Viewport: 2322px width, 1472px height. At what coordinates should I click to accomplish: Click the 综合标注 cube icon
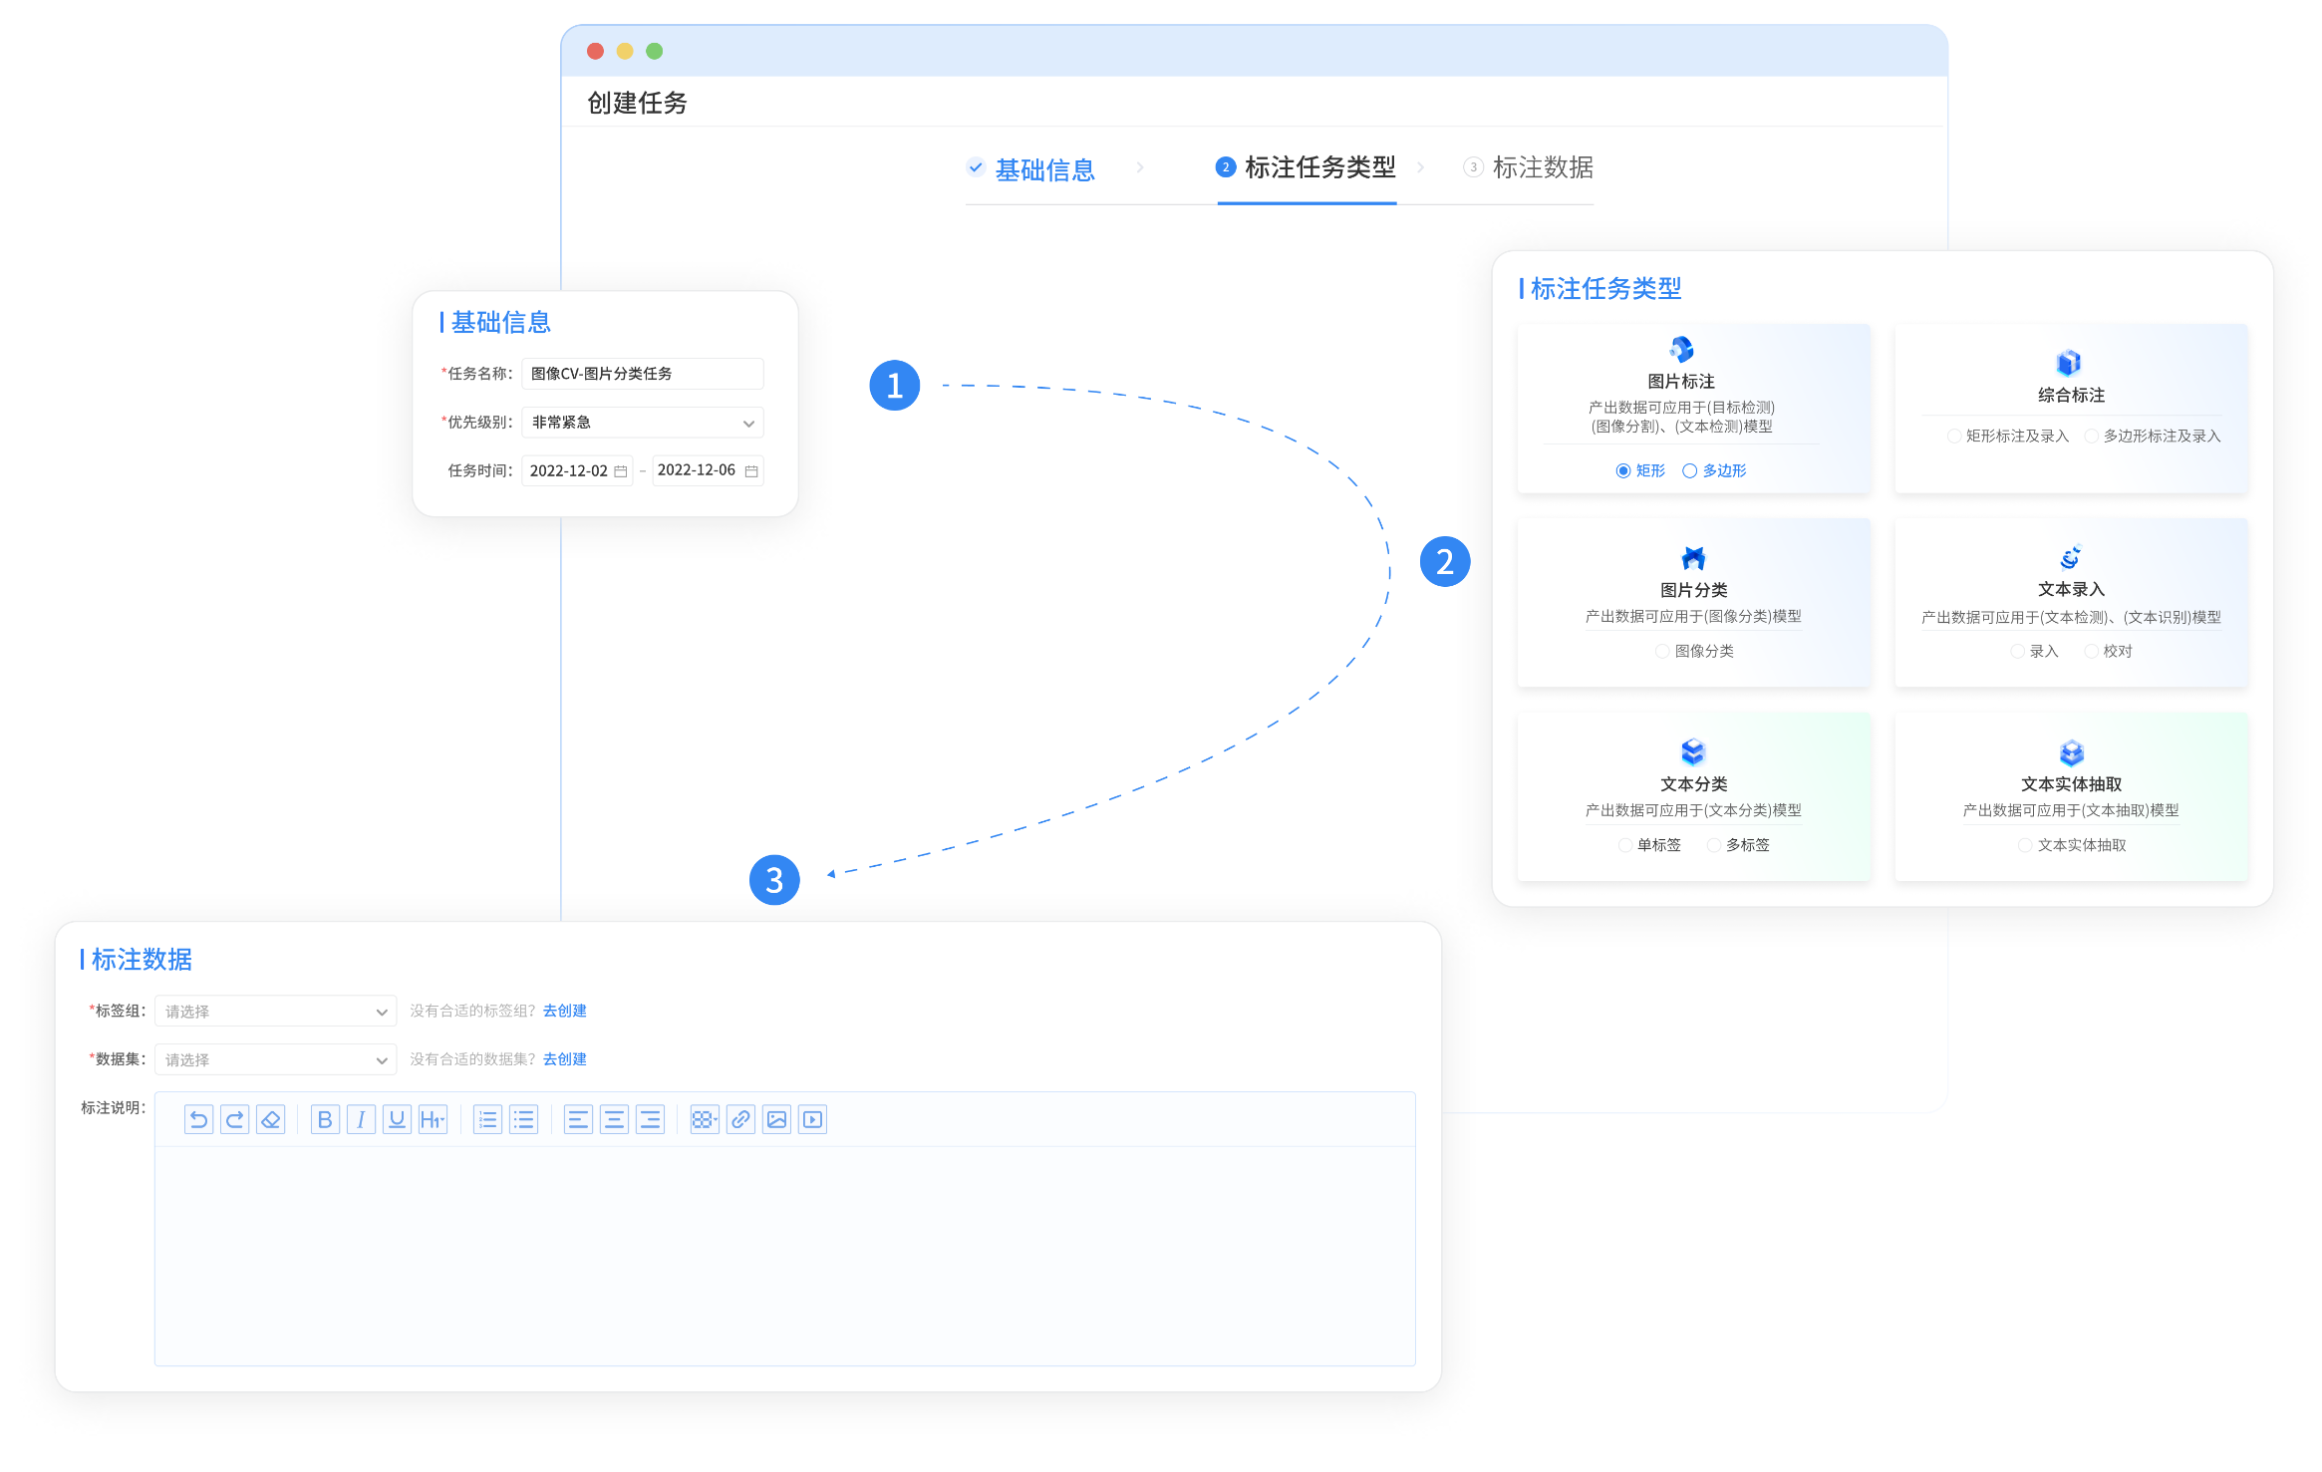2069,362
